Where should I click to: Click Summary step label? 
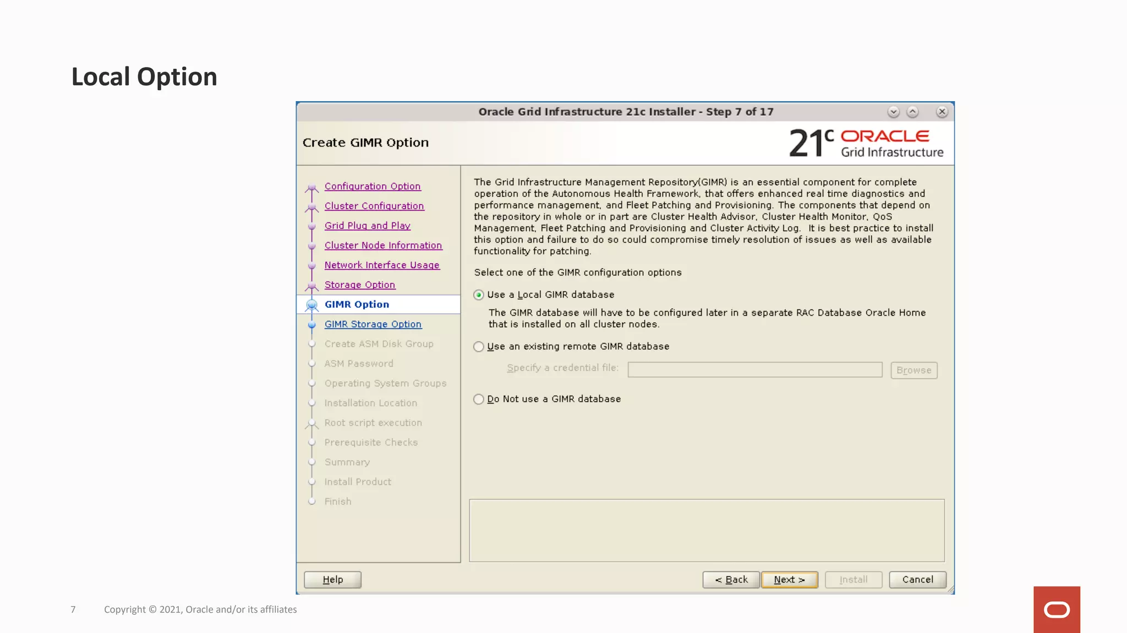click(347, 463)
